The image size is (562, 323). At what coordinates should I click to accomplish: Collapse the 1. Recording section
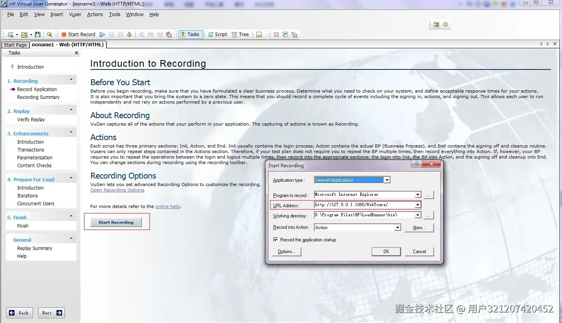(71, 80)
